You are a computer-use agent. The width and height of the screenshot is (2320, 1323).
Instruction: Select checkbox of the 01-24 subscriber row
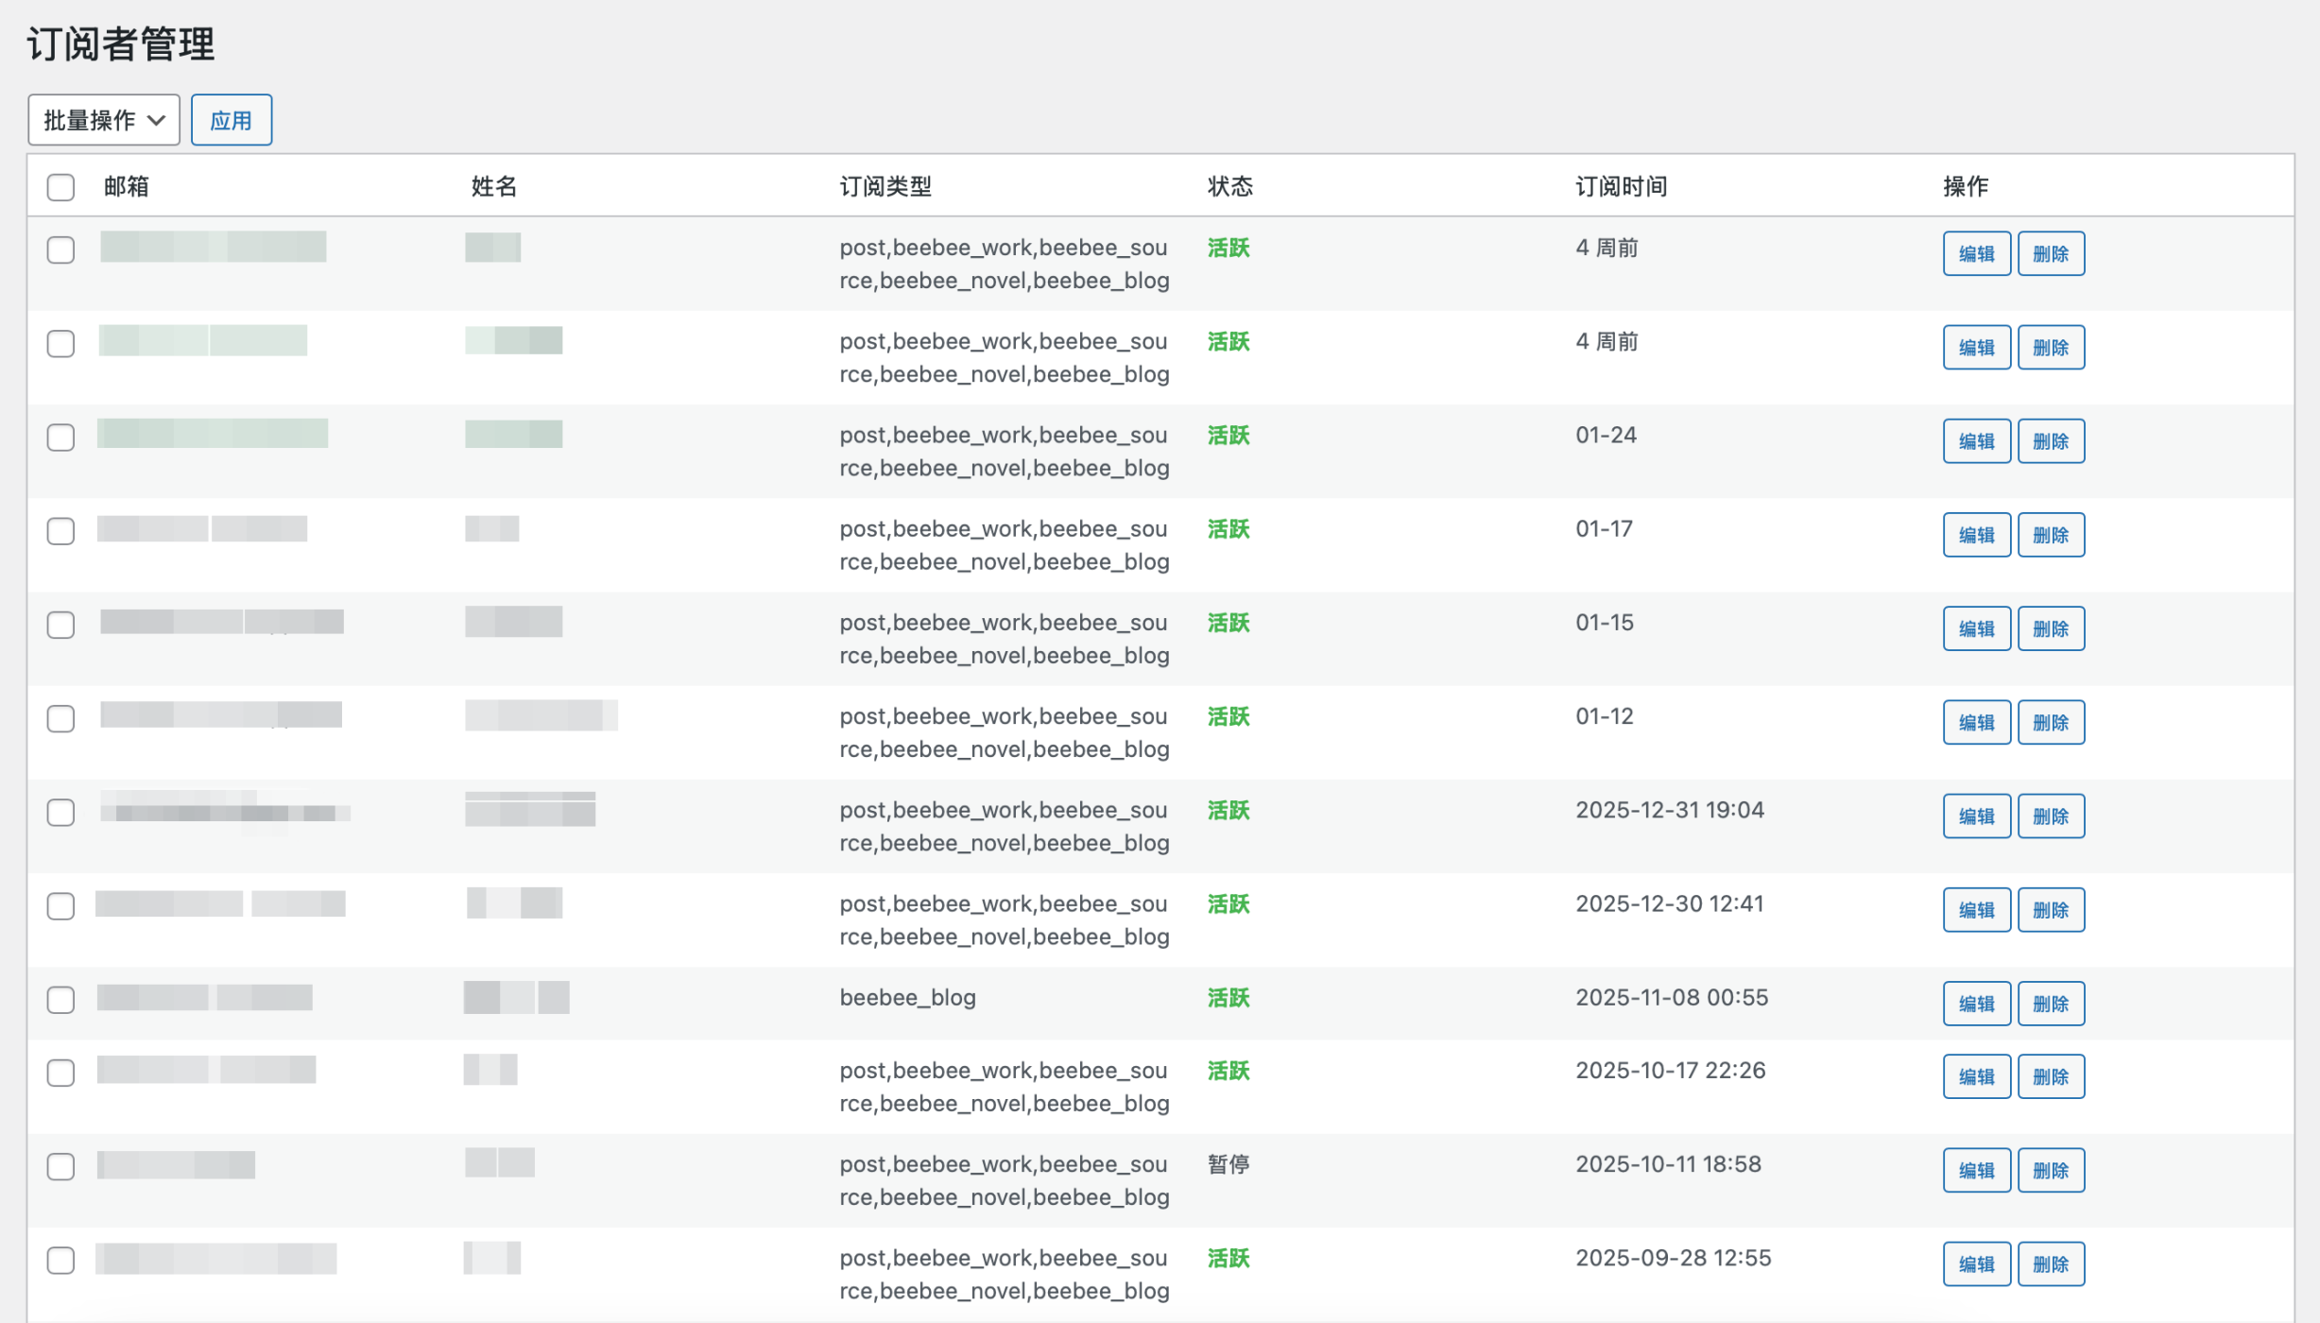60,438
